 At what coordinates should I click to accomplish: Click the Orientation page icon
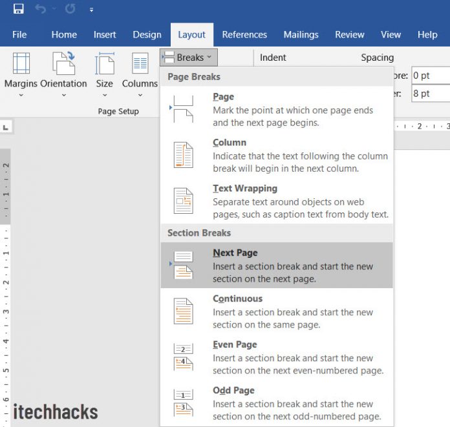(x=63, y=64)
